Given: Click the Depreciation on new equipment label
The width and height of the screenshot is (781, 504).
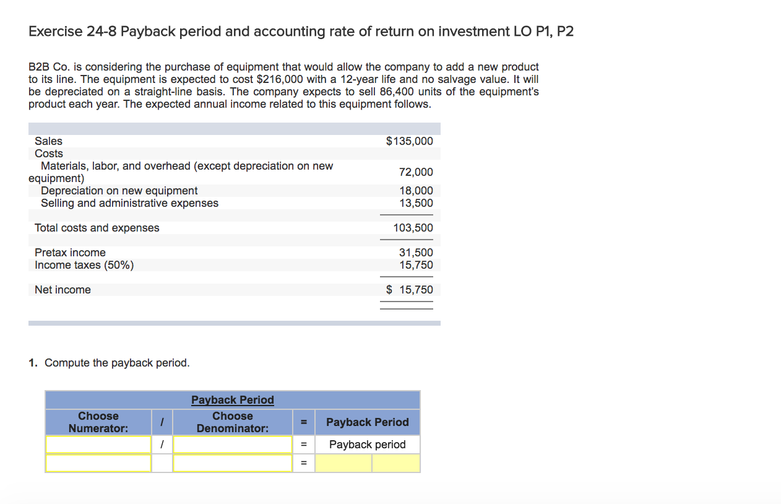Looking at the screenshot, I should click(119, 191).
